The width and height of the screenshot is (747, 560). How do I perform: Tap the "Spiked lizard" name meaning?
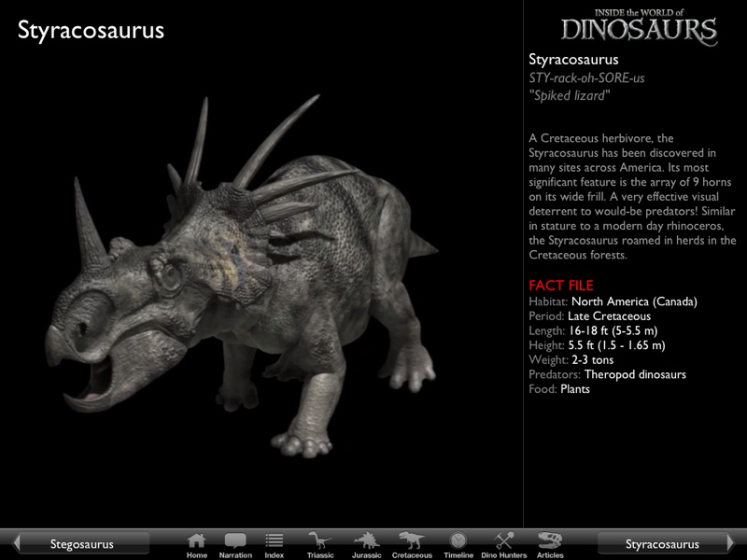[570, 96]
